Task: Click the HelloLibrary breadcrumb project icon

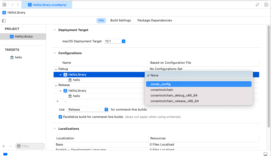Action: coord(4,12)
